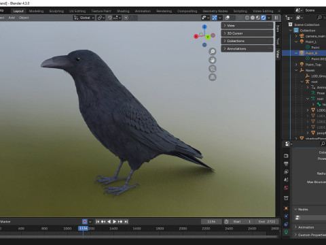Open the Collection properties tab icon
326x245 pixels.
286,198
